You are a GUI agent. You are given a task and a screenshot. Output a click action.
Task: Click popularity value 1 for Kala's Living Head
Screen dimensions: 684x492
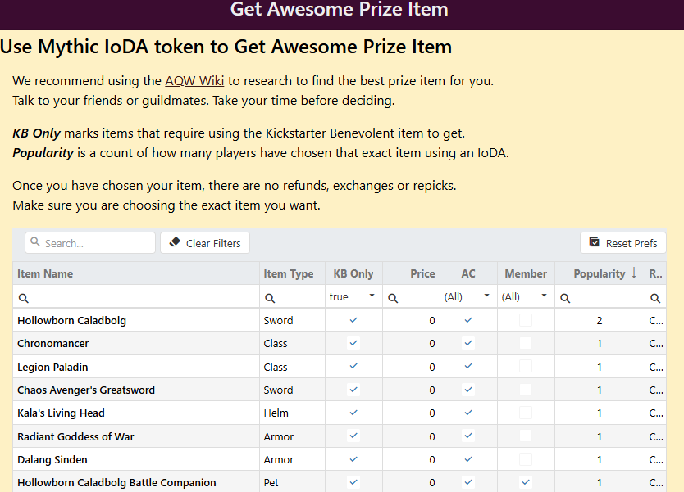point(600,413)
